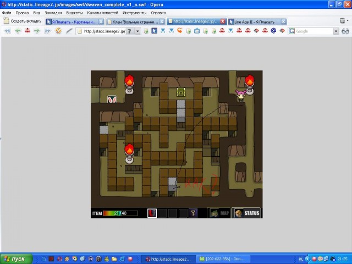Image resolution: width=352 pixels, height=264 pixels.
Task: Click the rabbit-ears tile
Action: click(x=112, y=99)
